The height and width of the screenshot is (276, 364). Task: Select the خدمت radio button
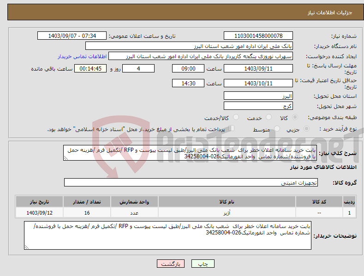[x=269, y=117]
